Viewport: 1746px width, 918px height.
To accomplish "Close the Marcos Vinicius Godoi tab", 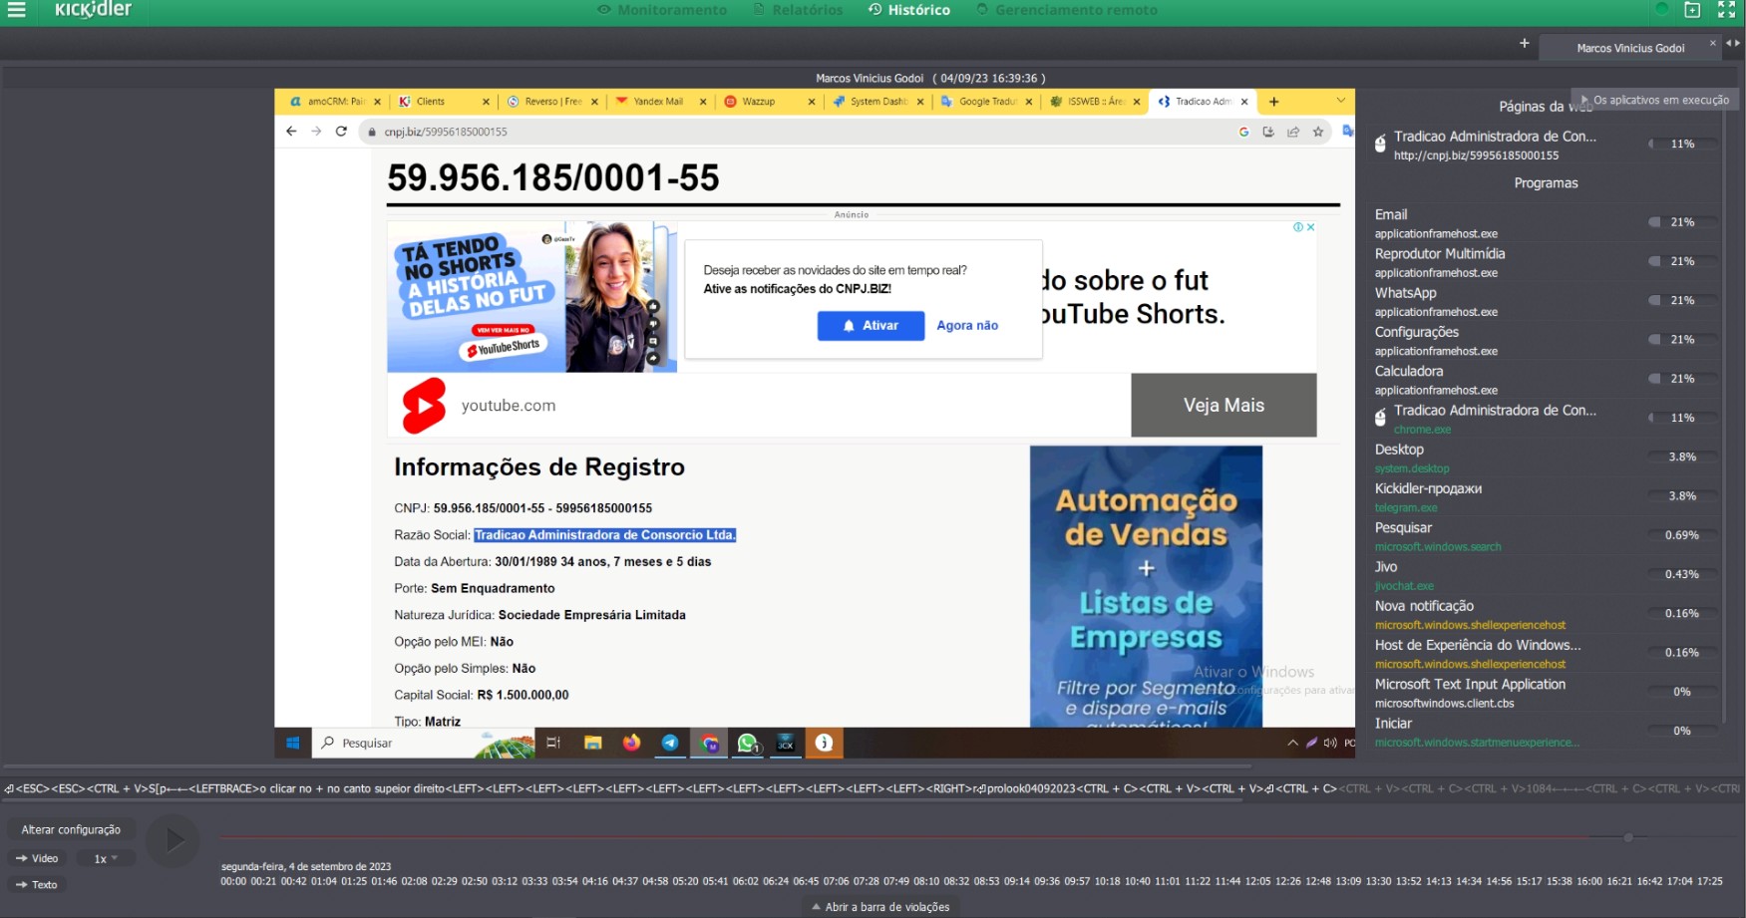I will coord(1713,43).
